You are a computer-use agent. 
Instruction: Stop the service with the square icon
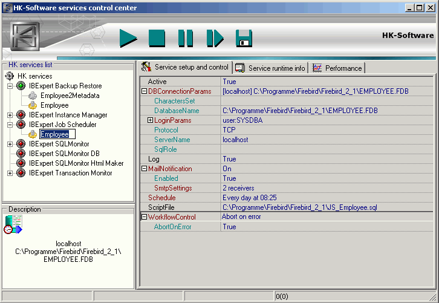(157, 38)
